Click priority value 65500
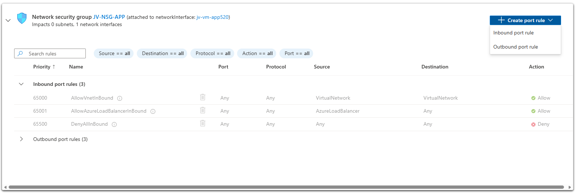The image size is (577, 196). click(x=40, y=124)
